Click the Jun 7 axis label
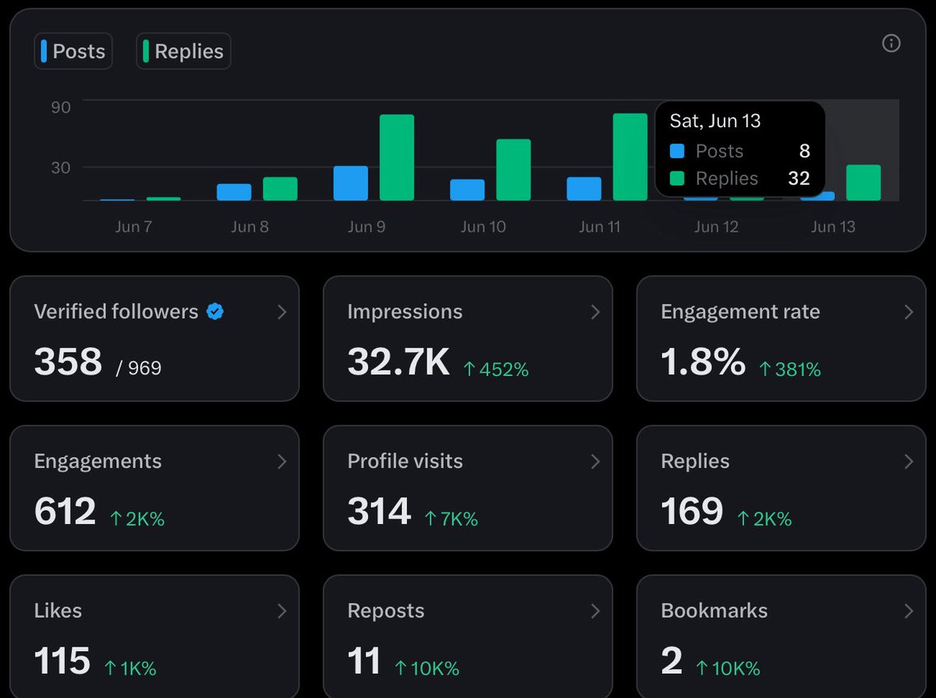The image size is (936, 698). point(133,227)
